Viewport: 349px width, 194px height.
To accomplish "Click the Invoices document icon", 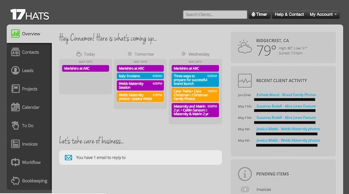I will point(15,144).
